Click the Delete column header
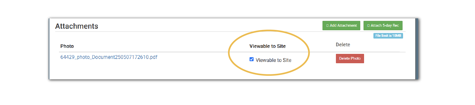Image resolution: width=475 pixels, height=105 pixels. 343,45
